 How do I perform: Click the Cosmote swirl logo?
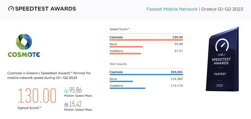24,42
